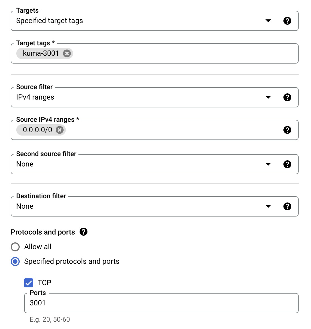This screenshot has width=311, height=329.
Task: Expand the Source filter dropdown
Action: coord(268,97)
